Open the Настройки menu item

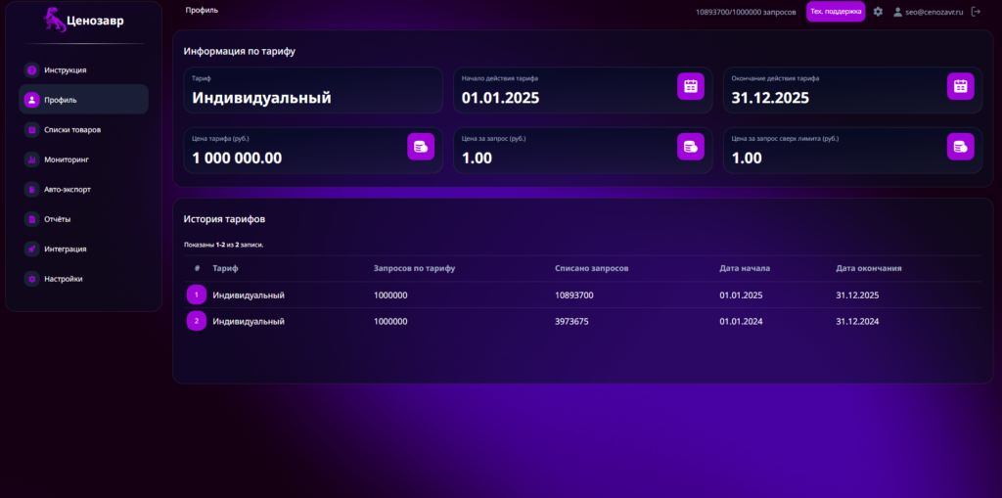(84, 279)
